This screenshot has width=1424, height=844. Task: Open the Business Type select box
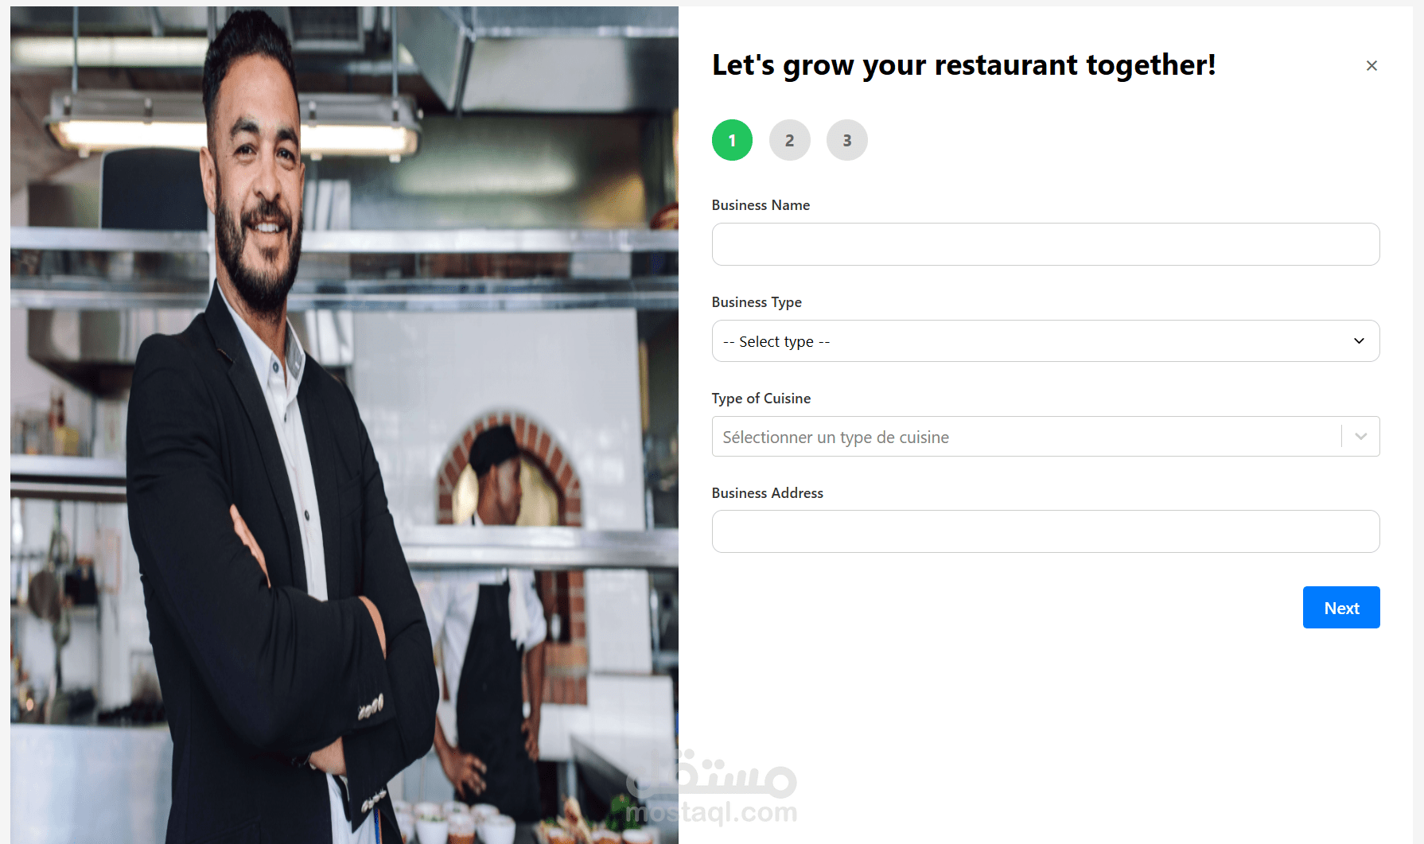1045,341
